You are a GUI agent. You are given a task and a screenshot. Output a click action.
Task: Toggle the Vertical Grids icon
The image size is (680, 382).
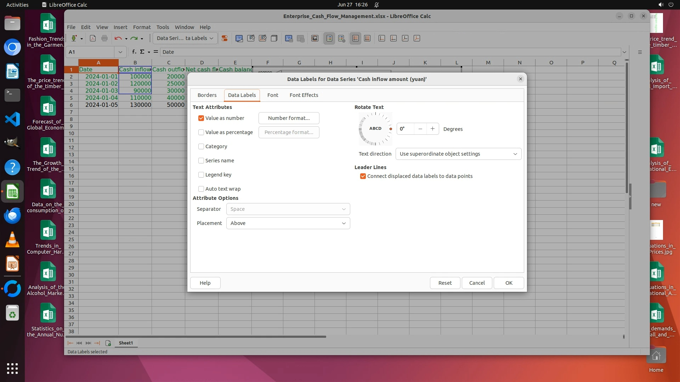tap(367, 38)
